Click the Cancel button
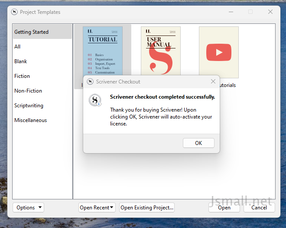 (x=259, y=207)
